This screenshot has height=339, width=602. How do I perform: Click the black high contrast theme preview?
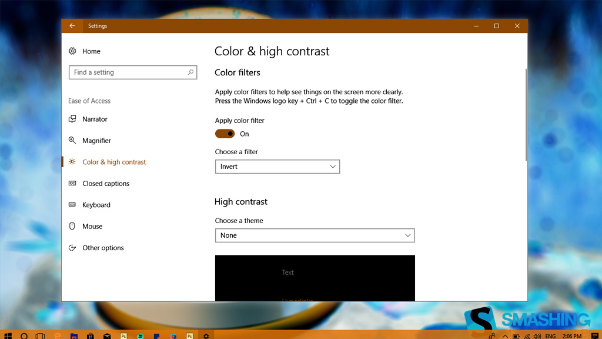click(x=315, y=278)
